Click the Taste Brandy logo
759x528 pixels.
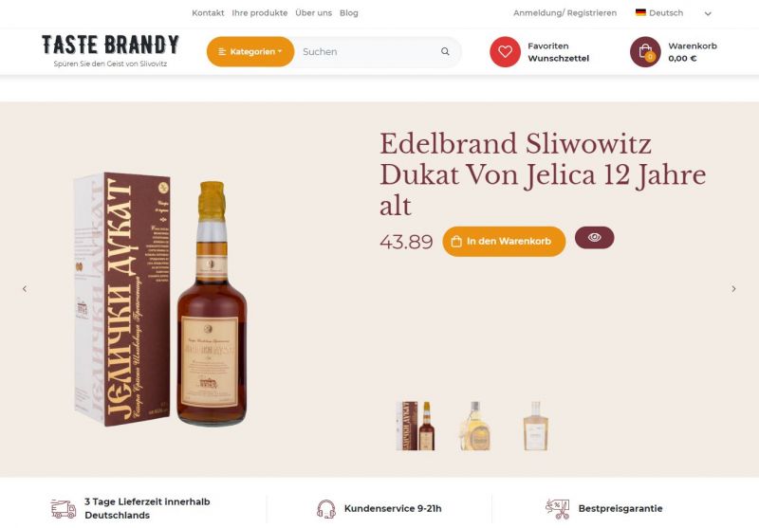[x=110, y=50]
